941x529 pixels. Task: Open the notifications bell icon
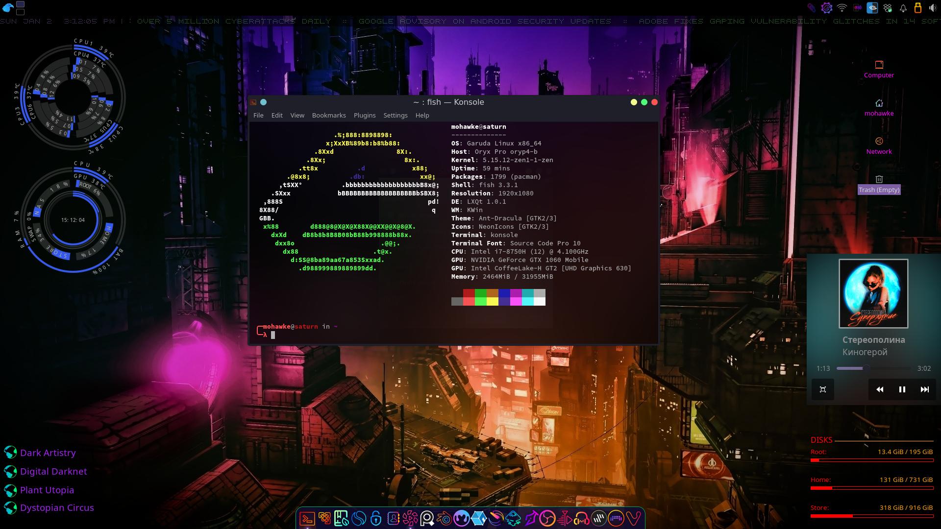coord(903,8)
